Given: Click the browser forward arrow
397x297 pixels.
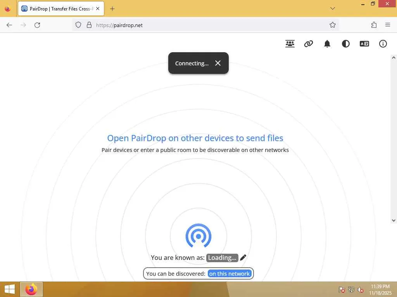Looking at the screenshot, I should pos(23,25).
